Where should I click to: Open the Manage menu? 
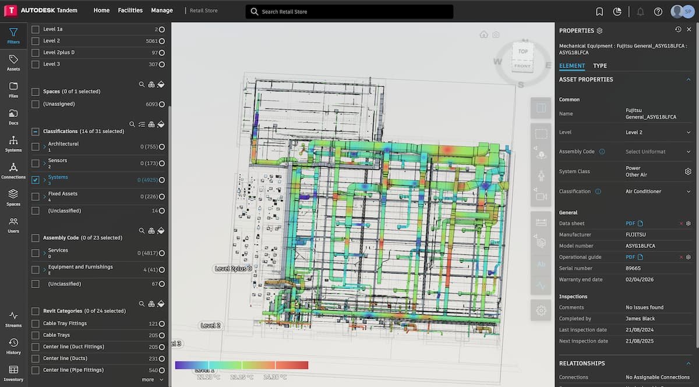(x=161, y=10)
